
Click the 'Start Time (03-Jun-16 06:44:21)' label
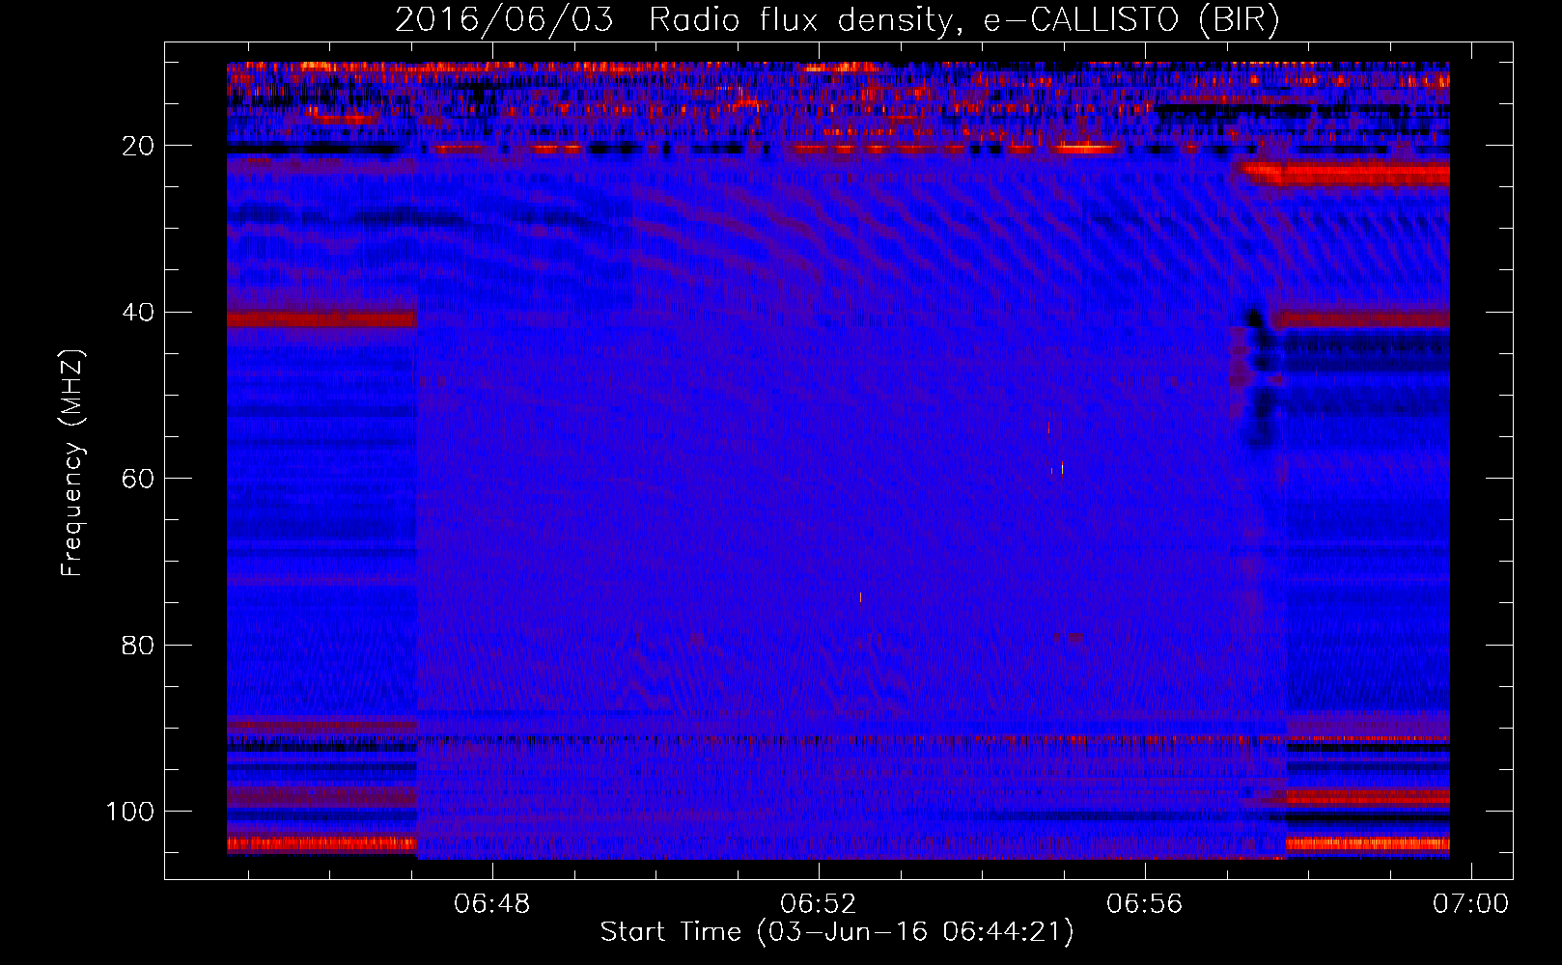(837, 932)
